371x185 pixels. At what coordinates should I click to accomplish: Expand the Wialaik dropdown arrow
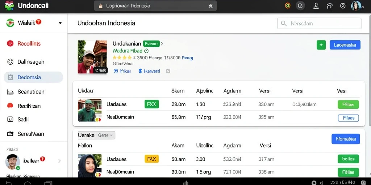pyautogui.click(x=60, y=23)
